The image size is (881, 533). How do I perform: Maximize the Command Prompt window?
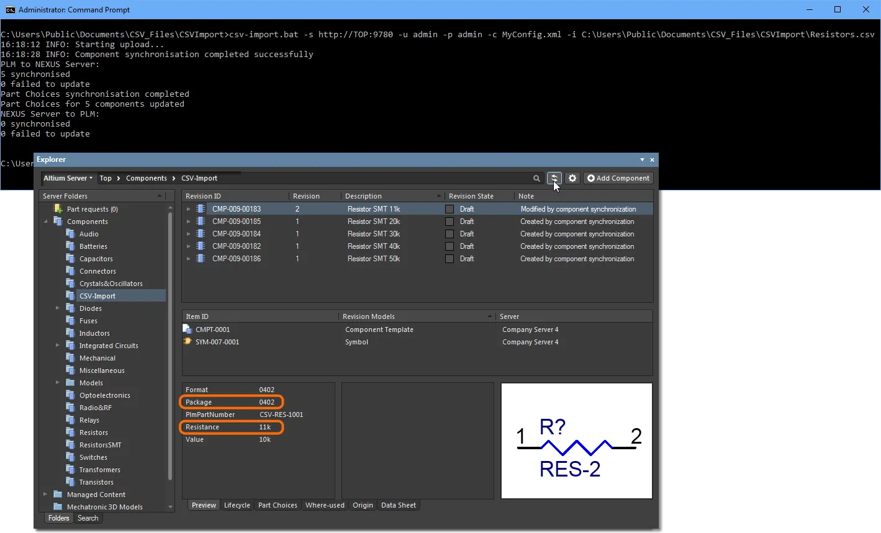coord(838,9)
